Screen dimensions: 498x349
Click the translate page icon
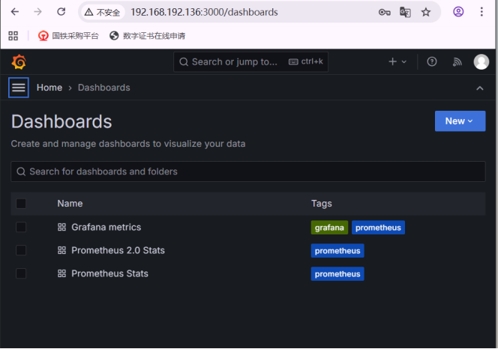pyautogui.click(x=405, y=13)
